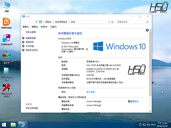This screenshot has width=171, height=128.
Task: Click the 檢視電腦的基本資訊 heading
Action: pos(70,33)
